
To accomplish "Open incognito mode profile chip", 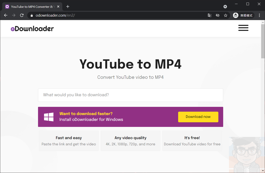I will click(243, 15).
